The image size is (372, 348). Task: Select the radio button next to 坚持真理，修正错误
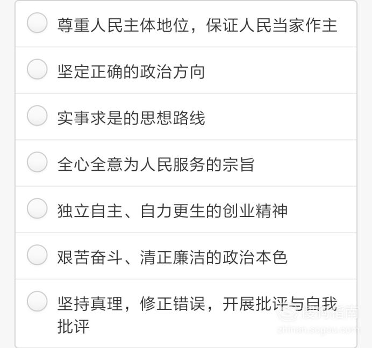click(x=37, y=301)
